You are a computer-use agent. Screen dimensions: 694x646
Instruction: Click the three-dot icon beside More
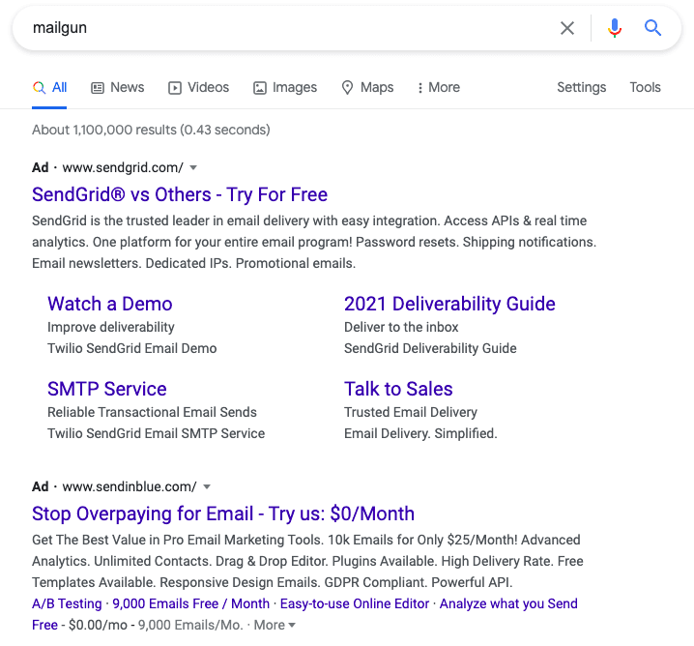[420, 88]
